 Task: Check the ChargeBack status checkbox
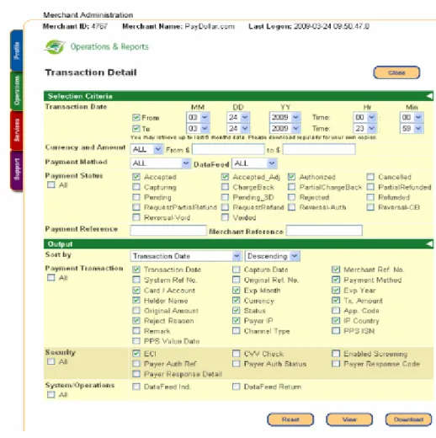225,187
